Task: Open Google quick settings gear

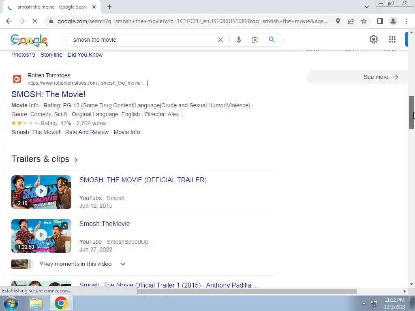Action: (x=373, y=39)
